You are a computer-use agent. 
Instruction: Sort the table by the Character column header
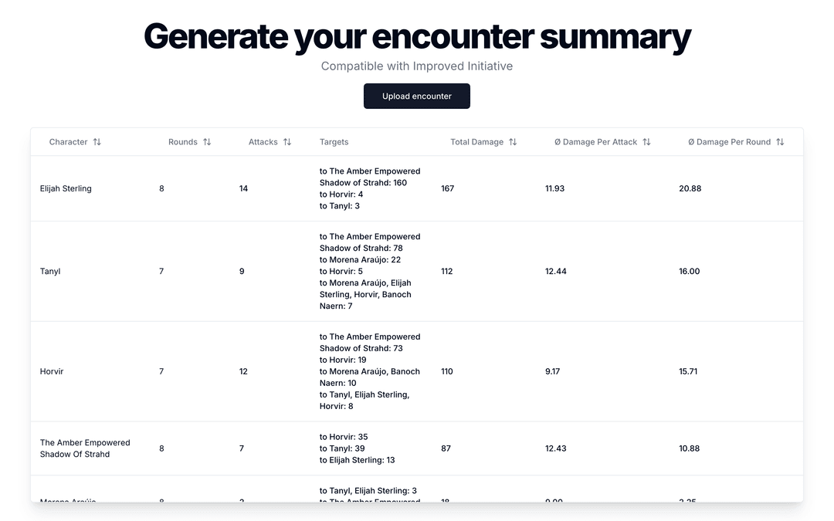click(68, 142)
